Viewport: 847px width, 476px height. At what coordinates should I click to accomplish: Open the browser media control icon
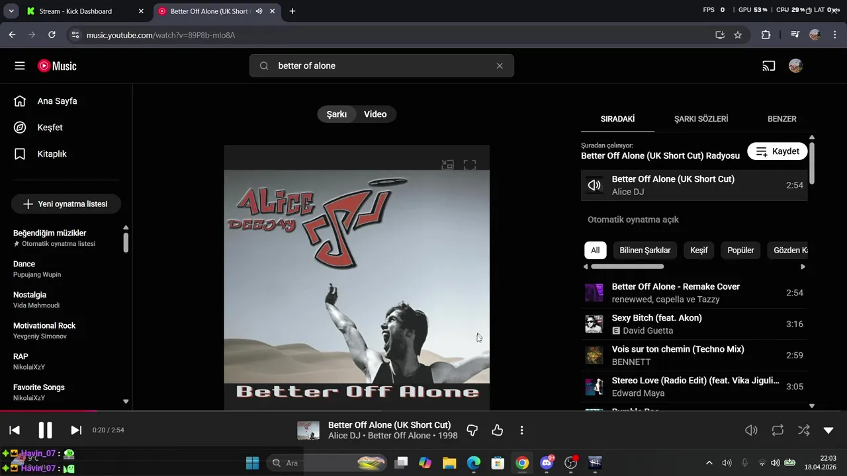(795, 35)
